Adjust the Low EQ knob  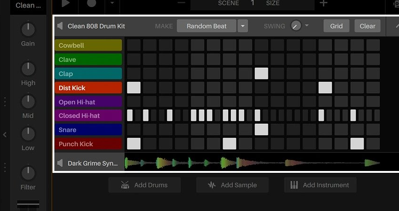point(28,134)
